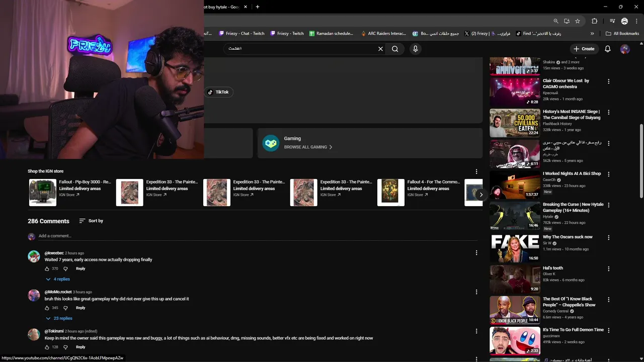The width and height of the screenshot is (644, 362).
Task: Open the 'Friiezy - Twitch' bookmark
Action: (287, 34)
